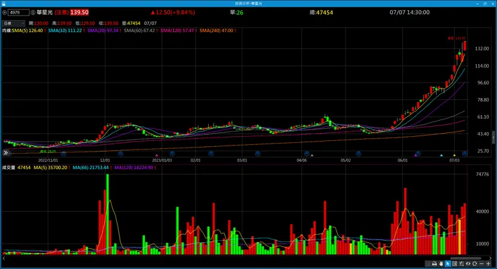Click the MA(5) 35700.20 volume label
This screenshot has height=269, width=497.
(50, 168)
